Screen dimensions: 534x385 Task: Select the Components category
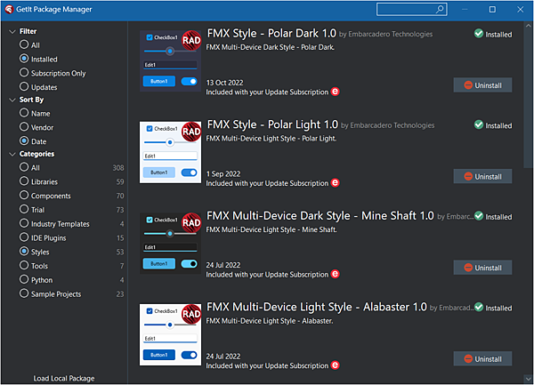24,195
